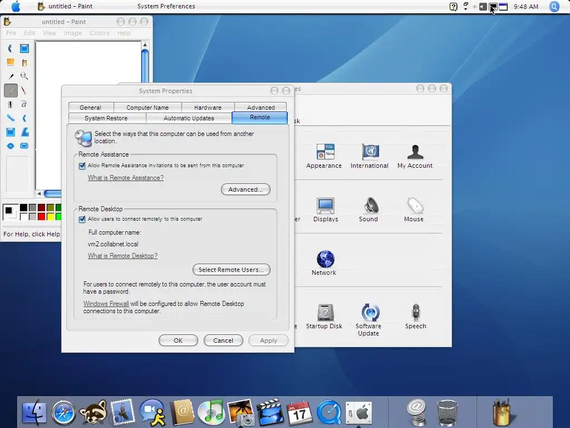Open the Speech preference pane
Viewport: 570px width, 428px height.
pyautogui.click(x=415, y=317)
